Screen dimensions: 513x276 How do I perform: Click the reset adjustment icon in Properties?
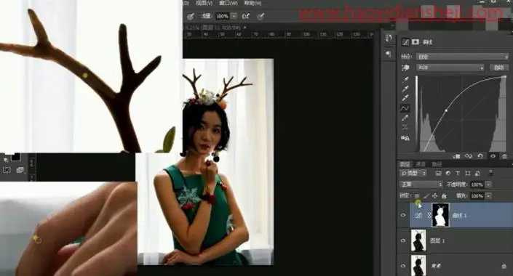coord(480,156)
